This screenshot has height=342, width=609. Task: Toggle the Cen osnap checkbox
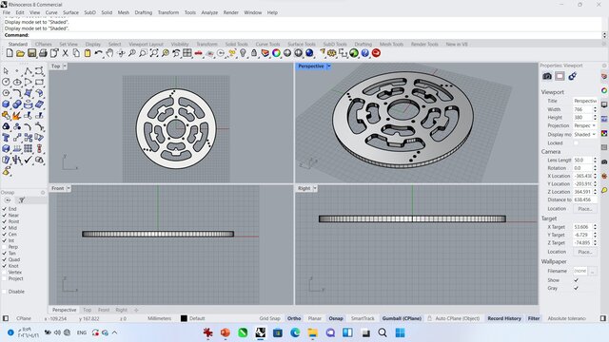click(5, 235)
